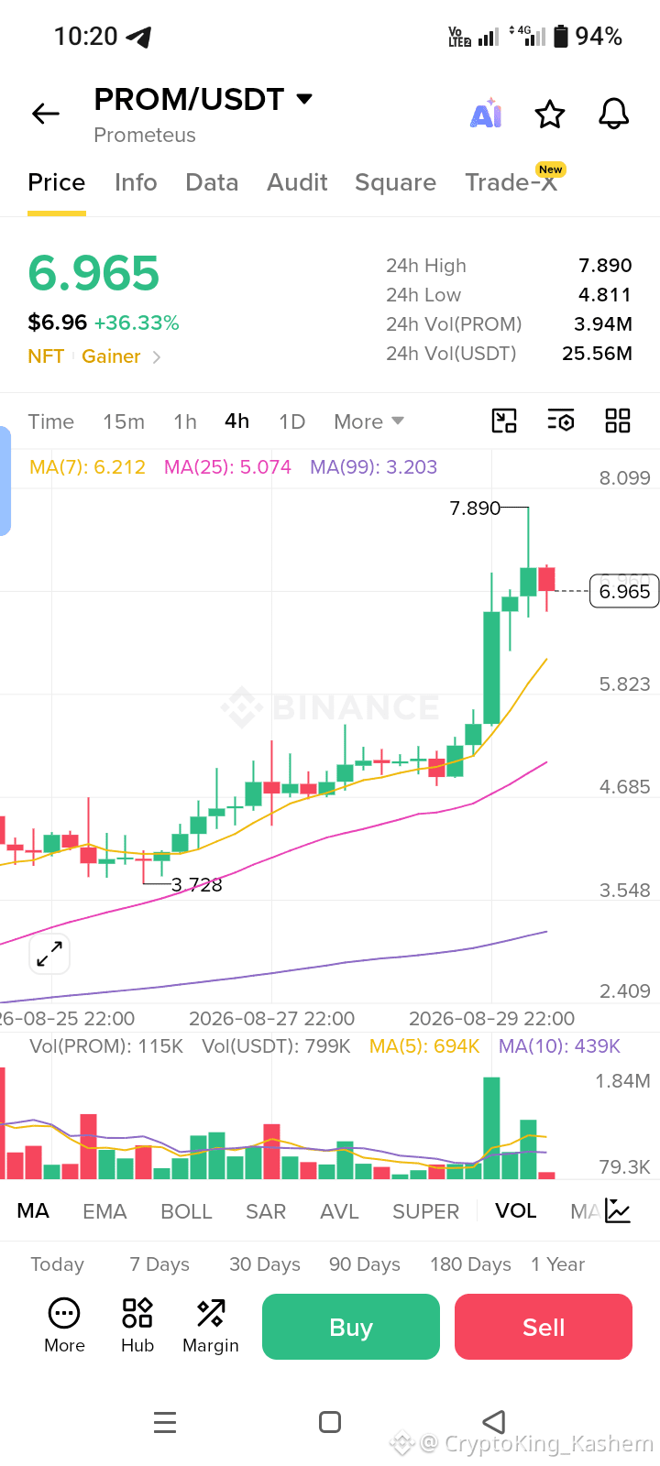Tap Android recent apps button
Viewport: 660px width, 1466px height.
[165, 1422]
